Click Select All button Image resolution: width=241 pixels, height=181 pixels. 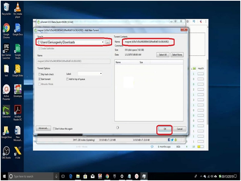[163, 55]
